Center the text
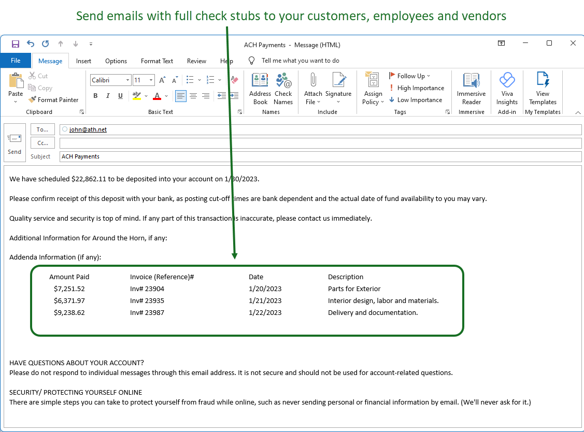584x432 pixels. pos(193,96)
